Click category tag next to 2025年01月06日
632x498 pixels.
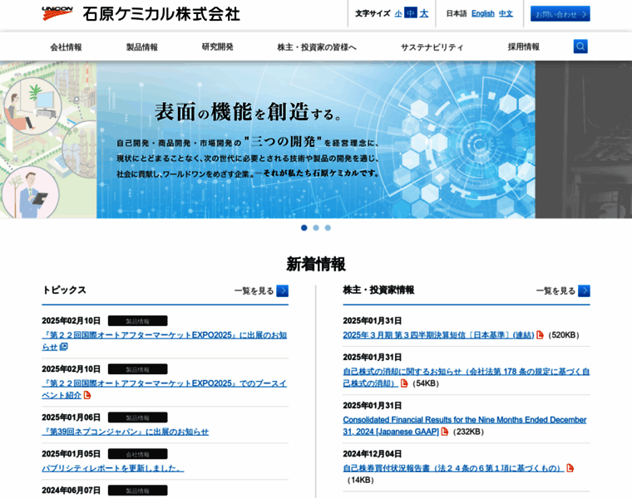pos(137,417)
